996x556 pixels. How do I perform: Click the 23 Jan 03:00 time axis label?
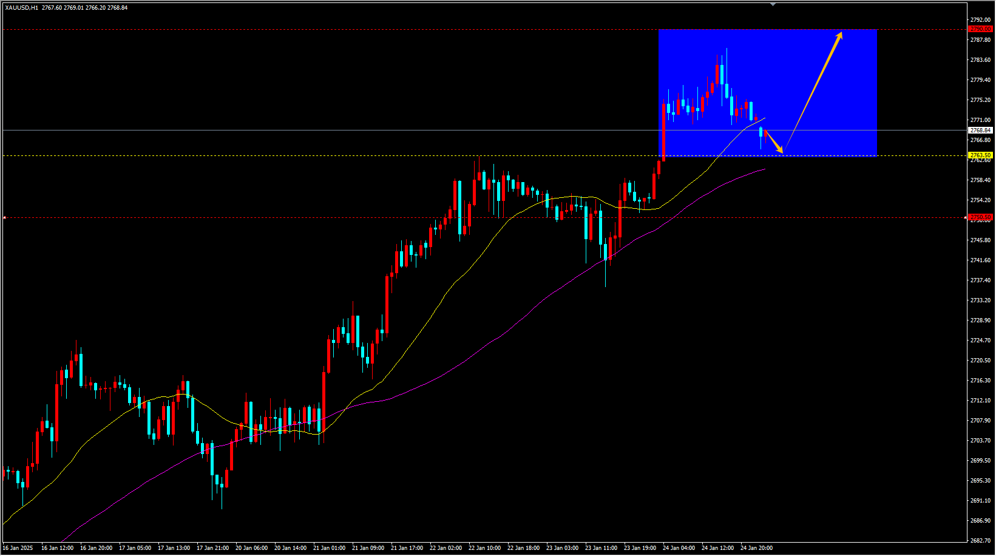[x=562, y=548]
